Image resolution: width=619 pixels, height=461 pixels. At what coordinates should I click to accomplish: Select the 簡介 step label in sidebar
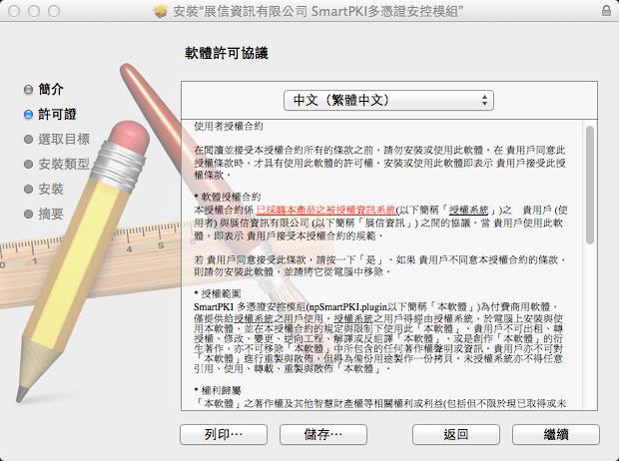click(51, 89)
